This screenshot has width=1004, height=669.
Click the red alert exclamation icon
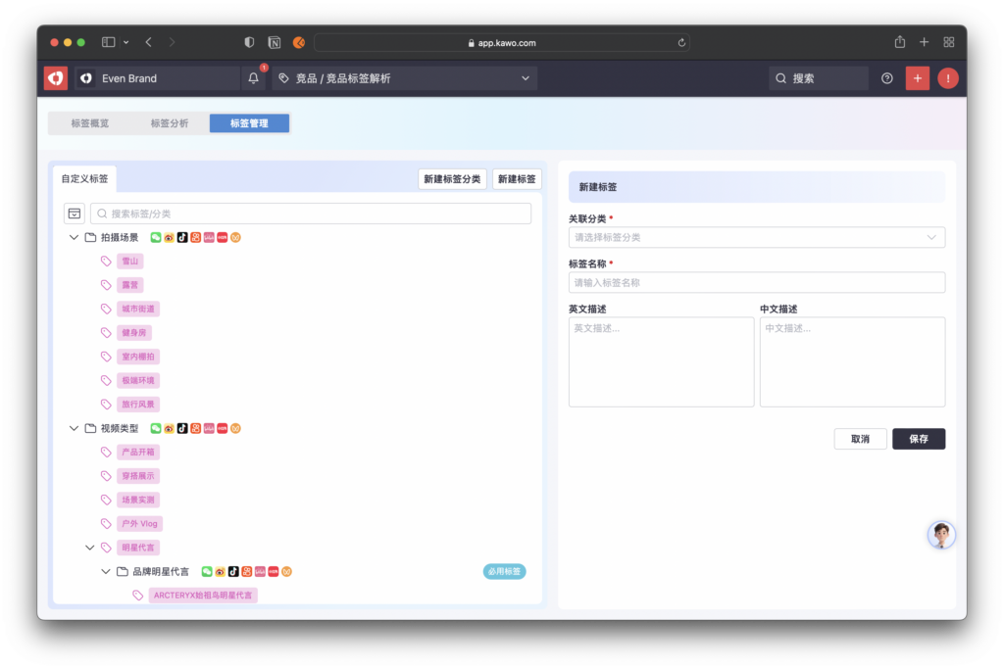(x=947, y=78)
